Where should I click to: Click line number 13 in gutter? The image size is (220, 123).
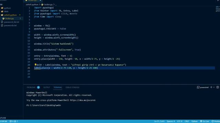(29, 44)
